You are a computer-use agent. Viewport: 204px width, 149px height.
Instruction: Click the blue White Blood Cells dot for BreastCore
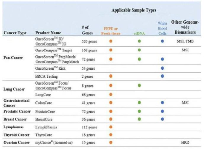(x=162, y=119)
